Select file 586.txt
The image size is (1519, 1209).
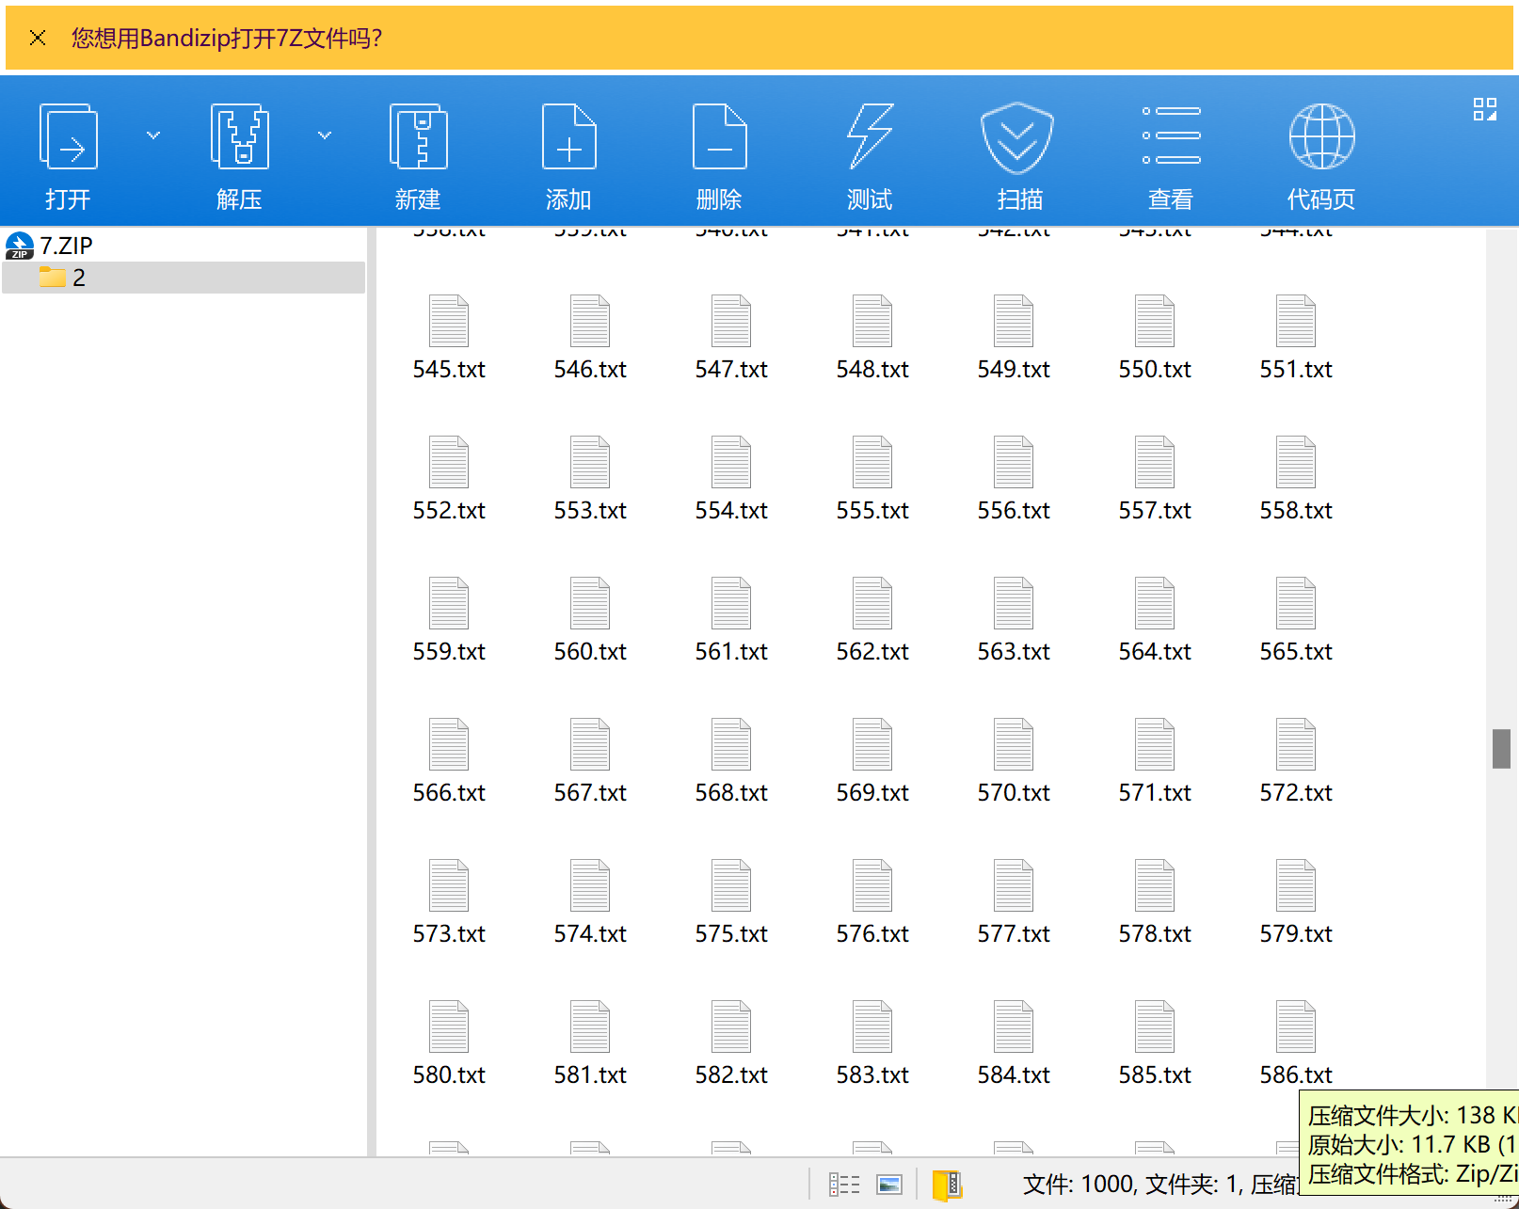(x=1296, y=1043)
